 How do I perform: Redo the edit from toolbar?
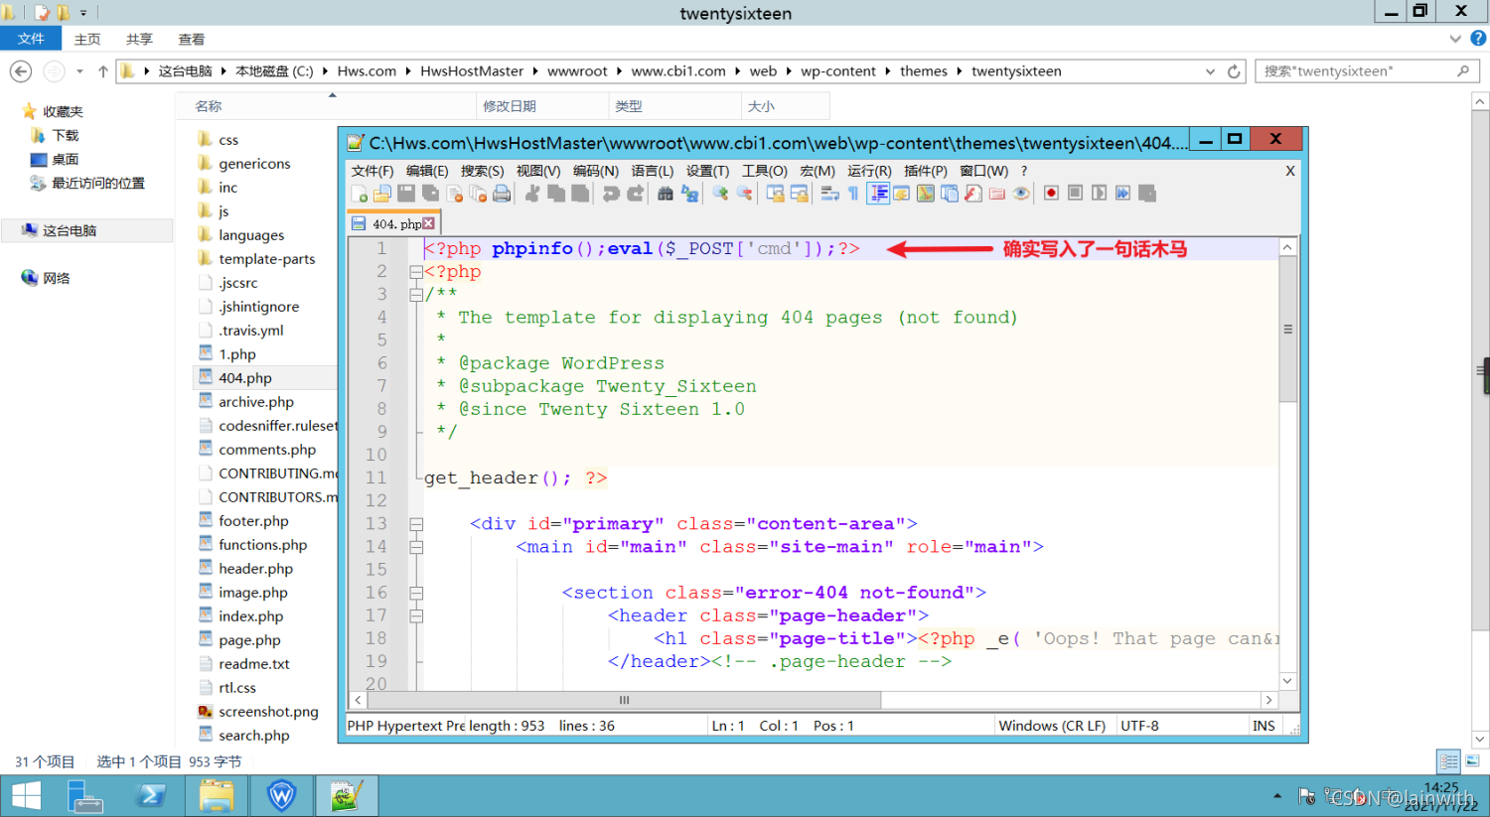(637, 194)
